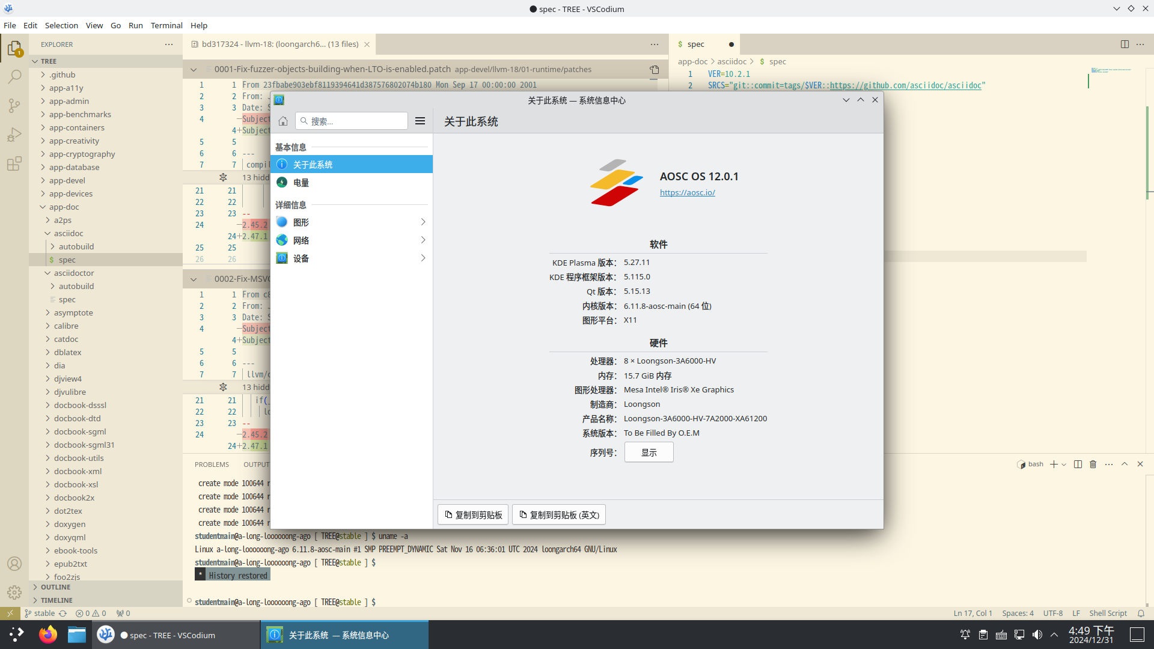Image resolution: width=1154 pixels, height=649 pixels.
Task: Create a new terminal with the plus icon
Action: pos(1054,464)
